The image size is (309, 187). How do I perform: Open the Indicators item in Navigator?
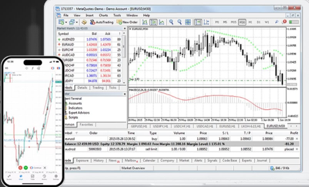pos(75,108)
